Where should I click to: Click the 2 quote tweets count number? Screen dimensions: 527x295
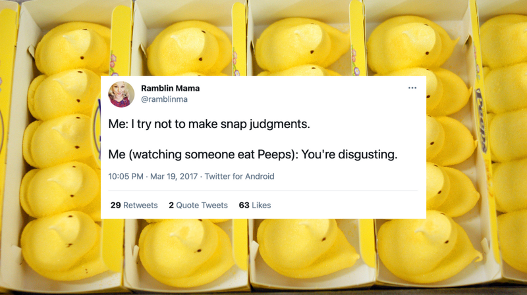[171, 205]
